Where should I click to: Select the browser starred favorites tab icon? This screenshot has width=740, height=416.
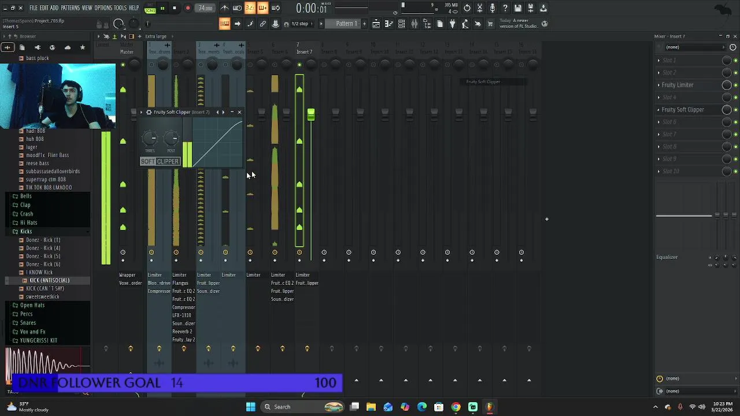[82, 47]
